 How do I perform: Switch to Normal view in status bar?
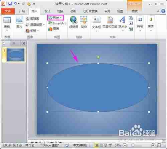coord(97,145)
